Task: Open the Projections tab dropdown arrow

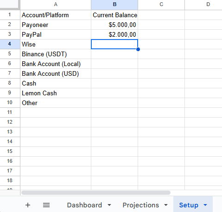Action: [x=166, y=205]
